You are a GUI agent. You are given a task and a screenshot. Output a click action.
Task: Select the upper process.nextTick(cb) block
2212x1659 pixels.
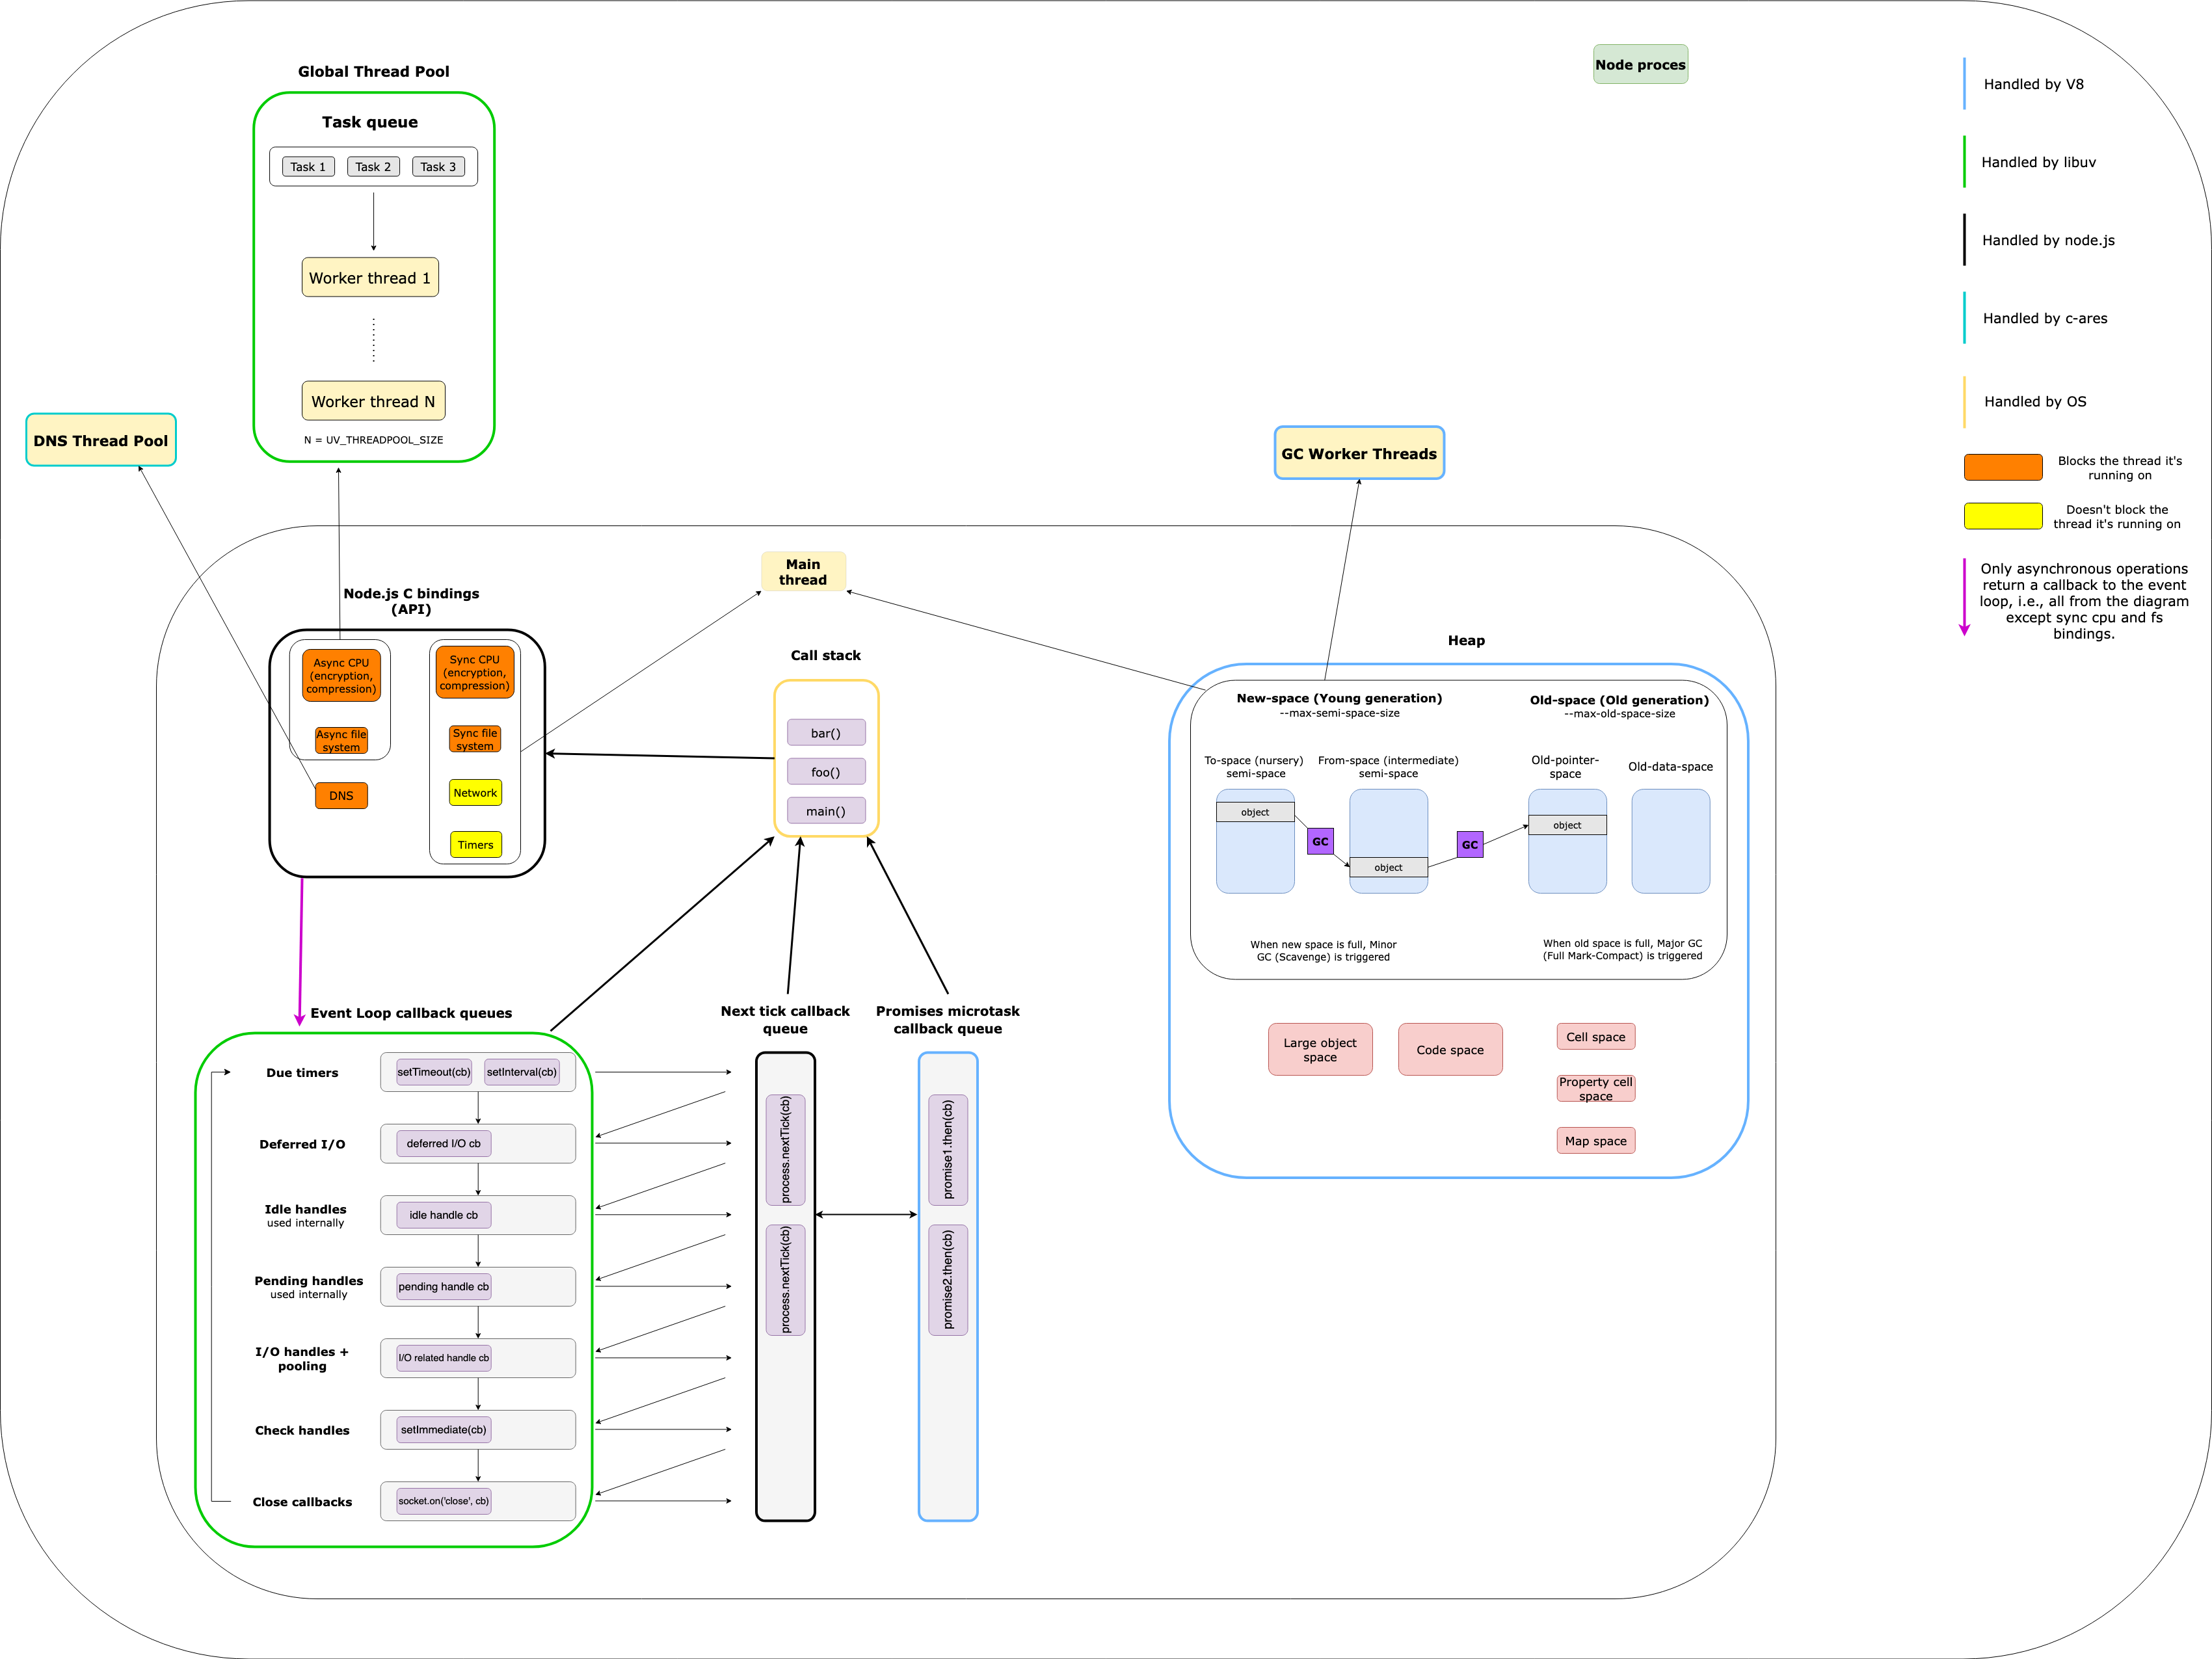pos(786,1150)
